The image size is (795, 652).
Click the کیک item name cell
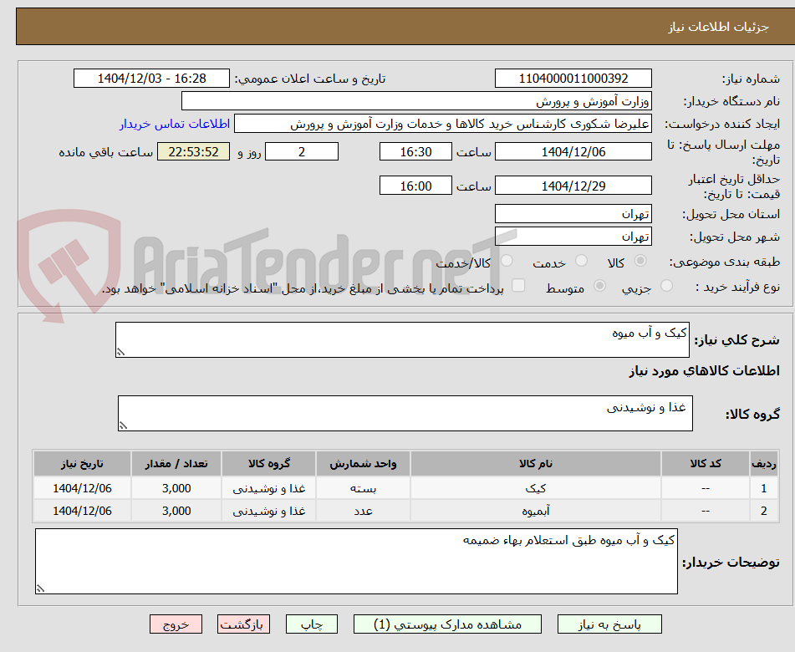click(x=535, y=488)
